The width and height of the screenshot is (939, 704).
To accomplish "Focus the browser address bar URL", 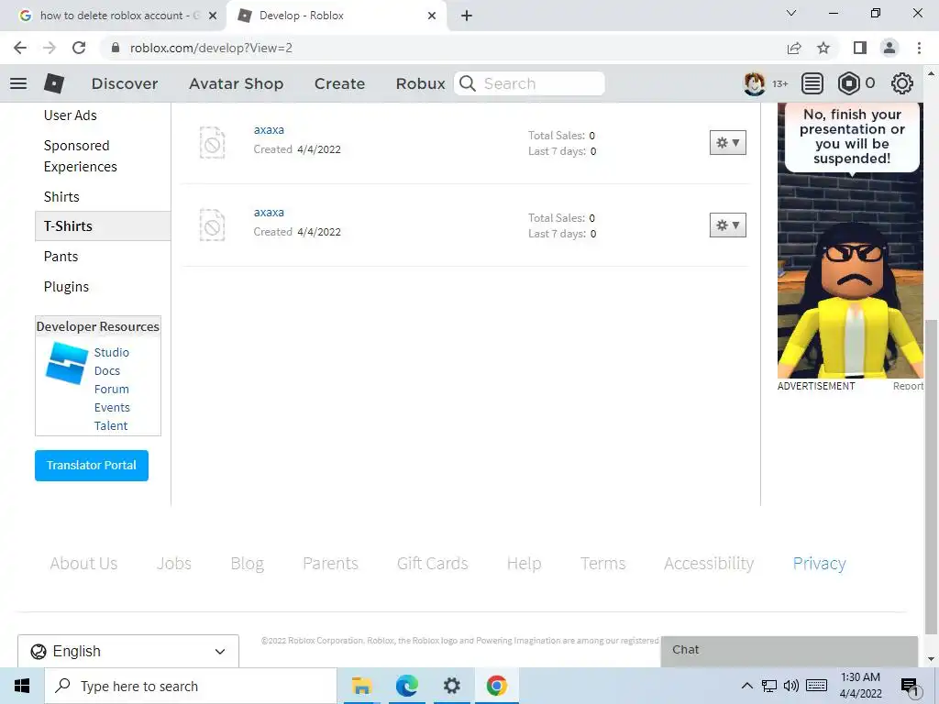I will [212, 48].
